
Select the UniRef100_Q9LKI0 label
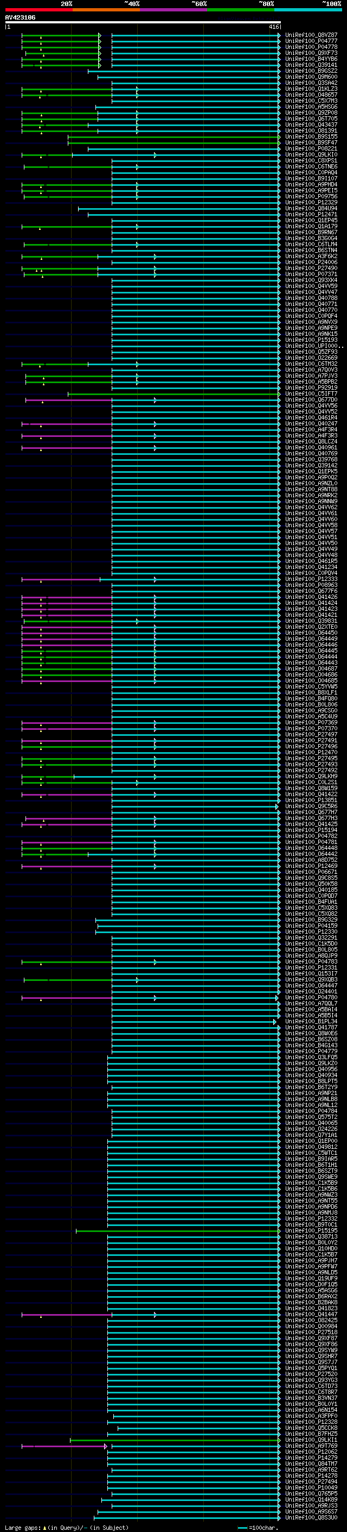click(311, 155)
